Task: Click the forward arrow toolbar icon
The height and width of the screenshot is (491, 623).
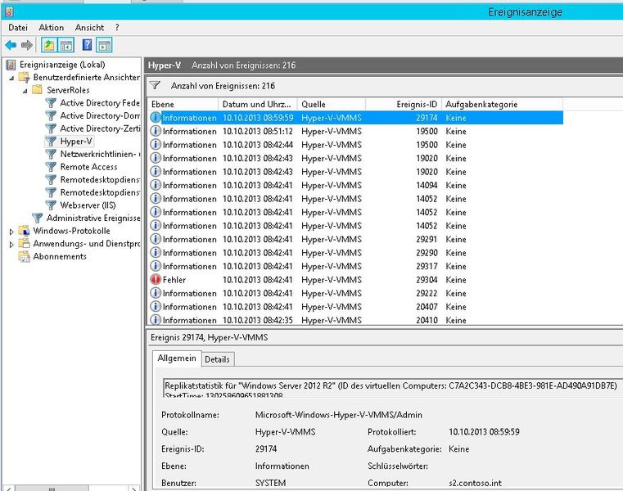Action: [x=27, y=45]
